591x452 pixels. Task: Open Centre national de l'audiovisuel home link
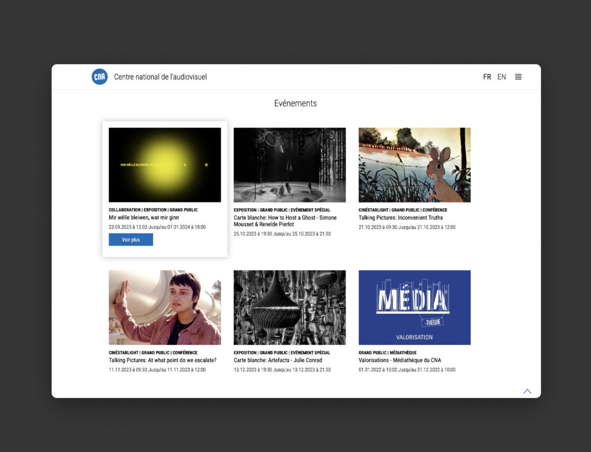[x=160, y=77]
